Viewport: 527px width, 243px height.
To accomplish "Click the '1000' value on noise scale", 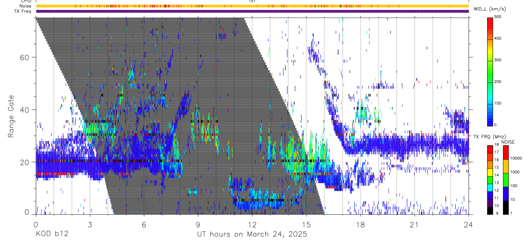I will 515,172.
